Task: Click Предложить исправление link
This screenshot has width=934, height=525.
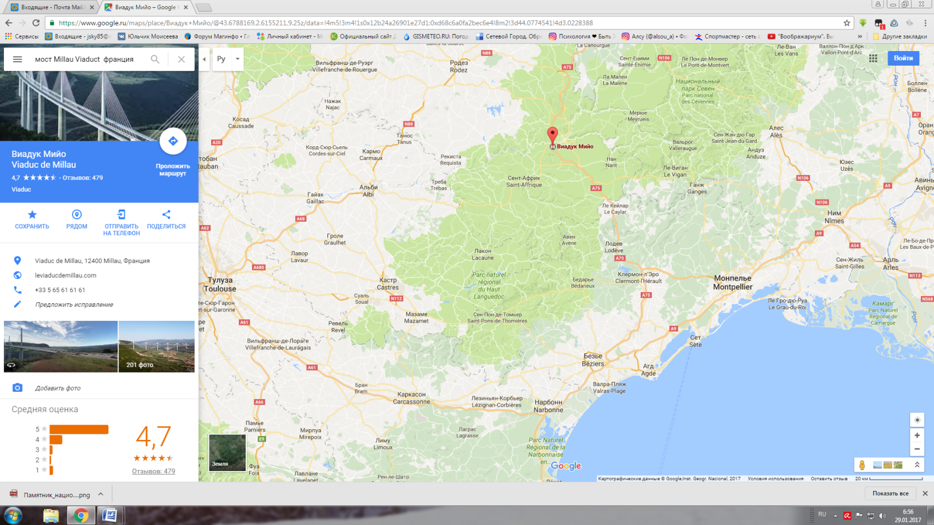Action: (x=74, y=304)
